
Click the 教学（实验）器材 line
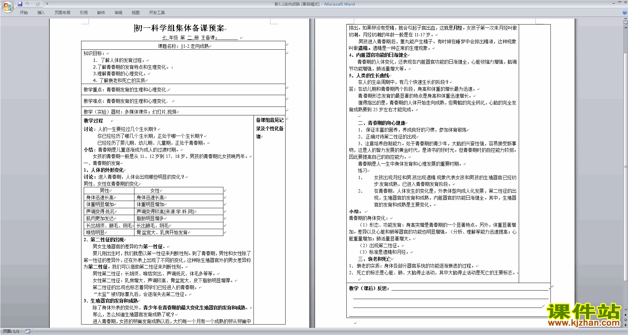click(x=130, y=112)
